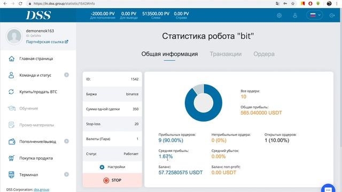
Task: Open the user profile icon in header
Action: click(x=295, y=15)
